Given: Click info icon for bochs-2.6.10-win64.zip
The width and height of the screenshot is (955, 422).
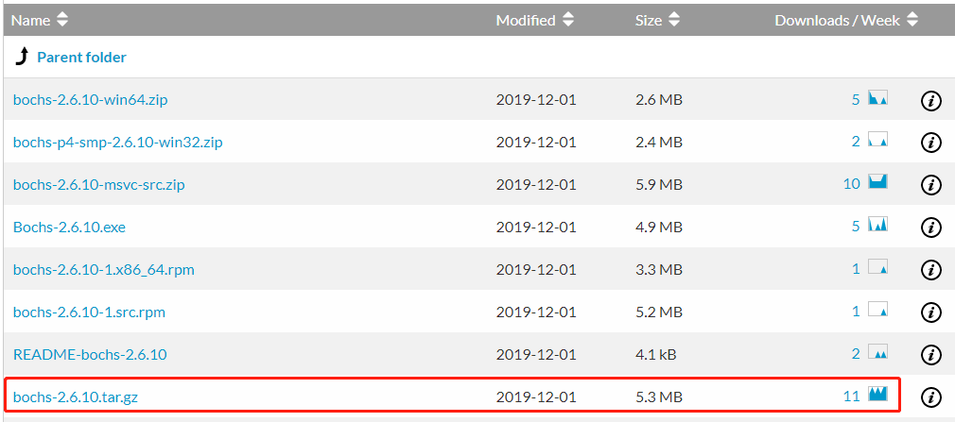Looking at the screenshot, I should click(x=930, y=100).
